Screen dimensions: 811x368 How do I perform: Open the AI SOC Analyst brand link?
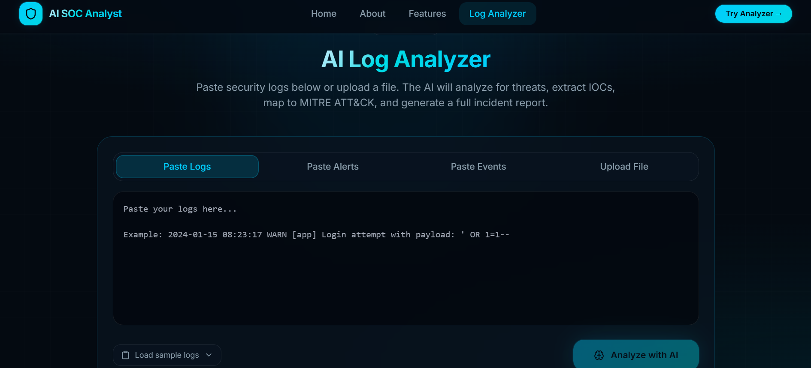[71, 14]
